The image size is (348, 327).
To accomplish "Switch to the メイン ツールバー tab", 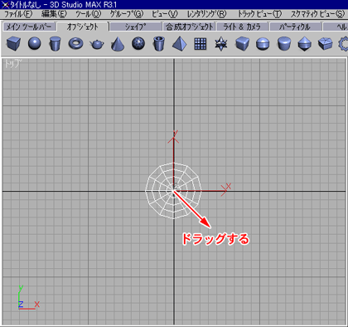I will (x=29, y=27).
